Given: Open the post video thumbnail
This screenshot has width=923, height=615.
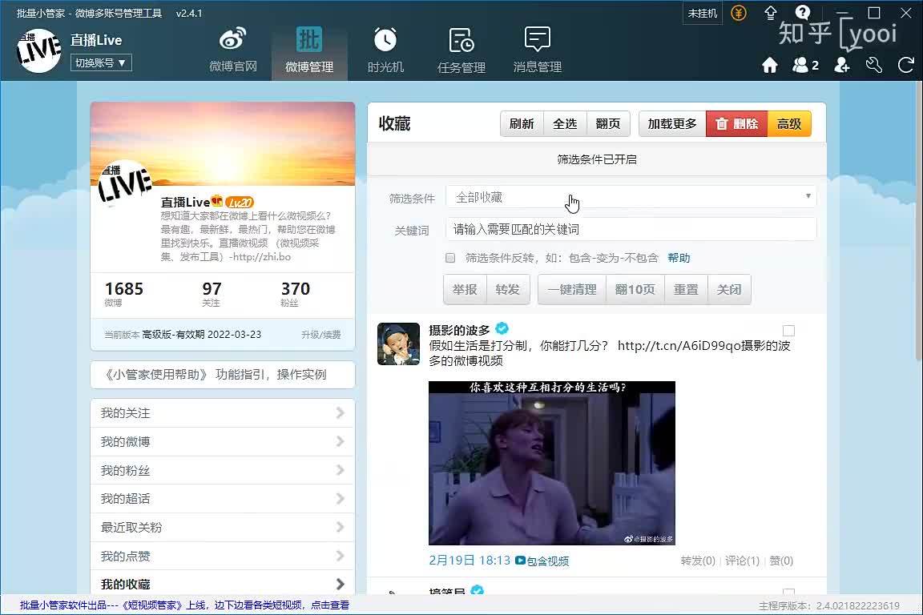Looking at the screenshot, I should tap(551, 463).
